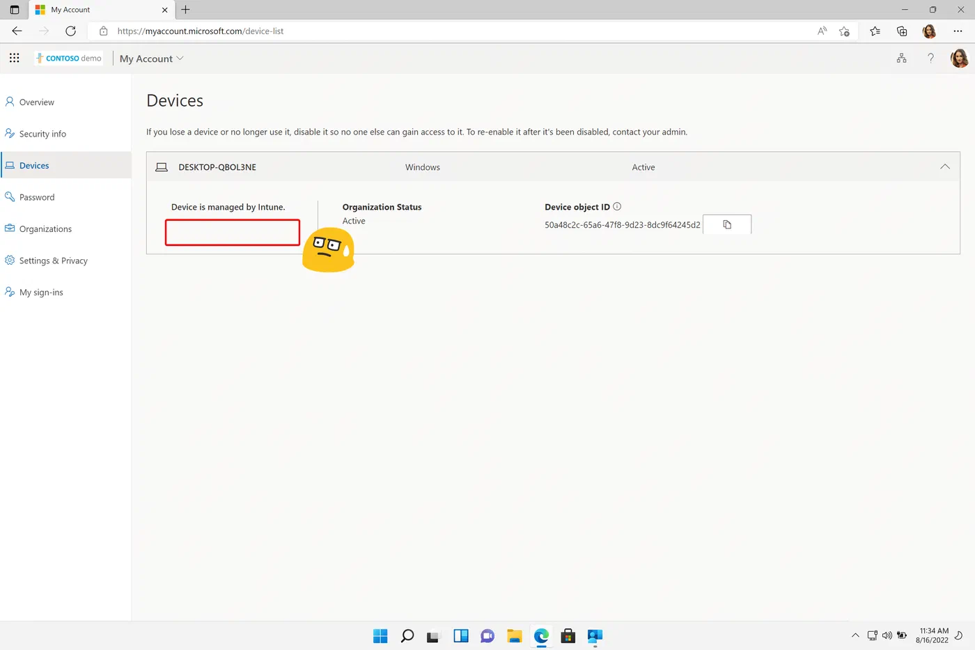Open help question mark icon
The width and height of the screenshot is (975, 650).
(x=930, y=59)
